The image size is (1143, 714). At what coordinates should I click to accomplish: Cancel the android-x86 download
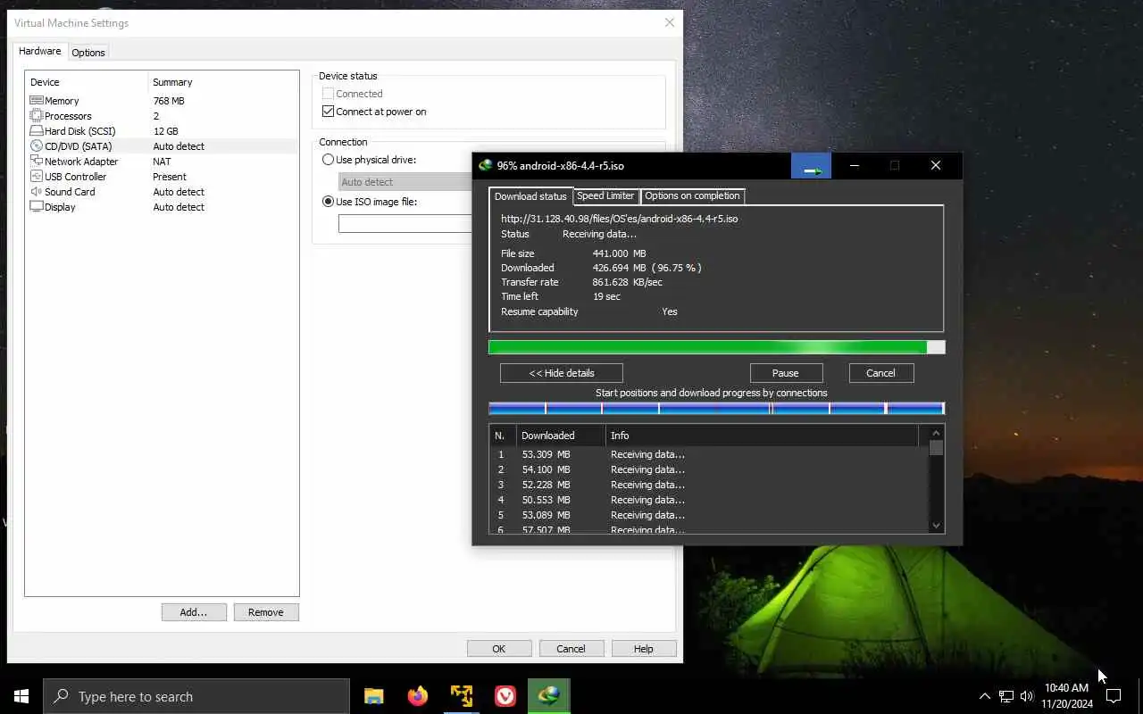pyautogui.click(x=880, y=373)
